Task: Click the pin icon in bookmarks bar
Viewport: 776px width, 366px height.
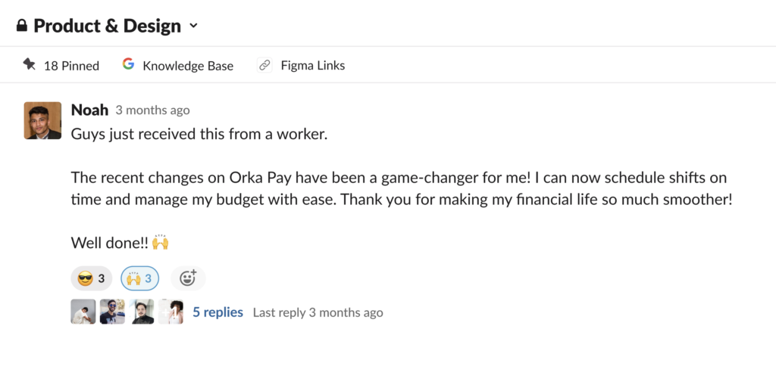Action: (x=30, y=64)
